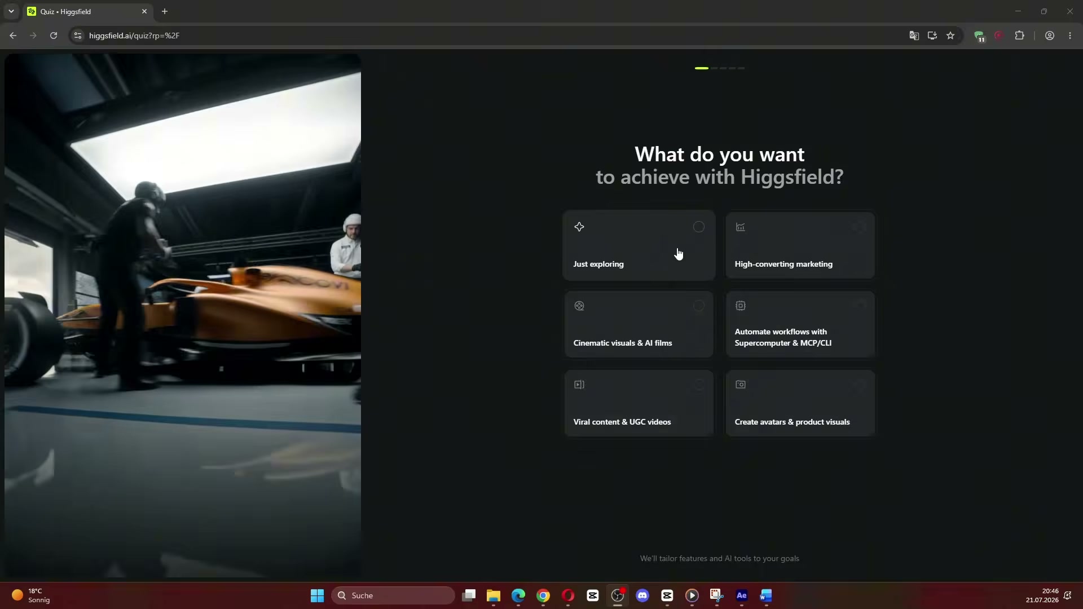Choose the "Just exploring" label
The width and height of the screenshot is (1083, 609).
click(598, 264)
